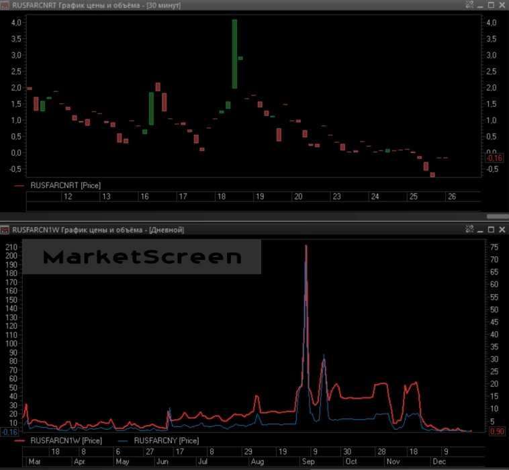509x470 pixels.
Task: Click the Dec month label on the lower axis
Action: (x=439, y=461)
